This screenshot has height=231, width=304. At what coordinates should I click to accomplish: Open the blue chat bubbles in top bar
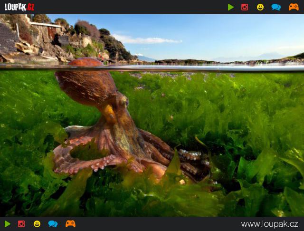276,7
